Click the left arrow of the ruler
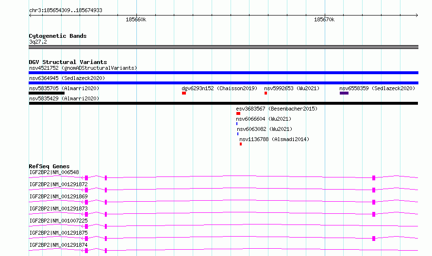Screen dimensions: 432x256 (30, 15)
